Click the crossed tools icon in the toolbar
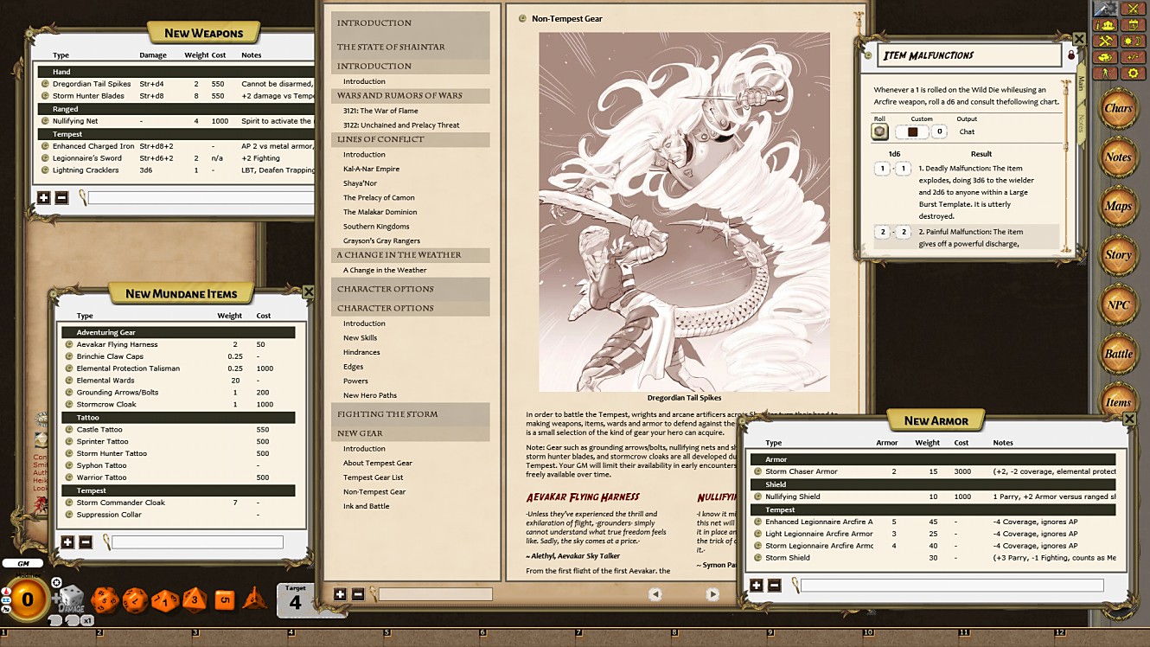The width and height of the screenshot is (1150, 647). [x=1105, y=41]
